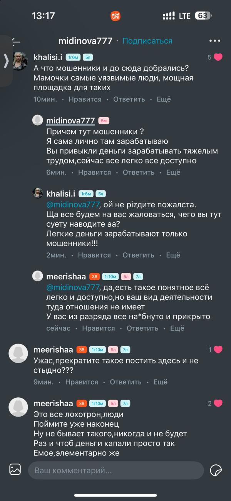Reply to khalisi.i's first comment
The height and width of the screenshot is (501, 231).
(x=129, y=99)
